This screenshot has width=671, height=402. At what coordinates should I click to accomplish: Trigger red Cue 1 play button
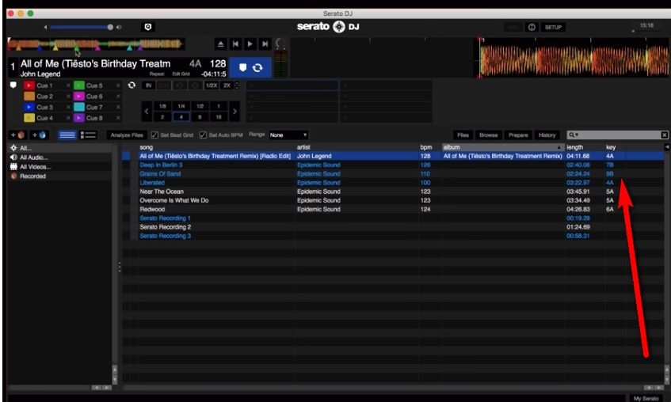[29, 85]
